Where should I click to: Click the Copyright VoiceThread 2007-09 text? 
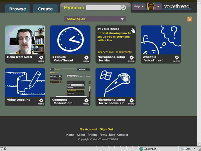pyautogui.click(x=98, y=139)
